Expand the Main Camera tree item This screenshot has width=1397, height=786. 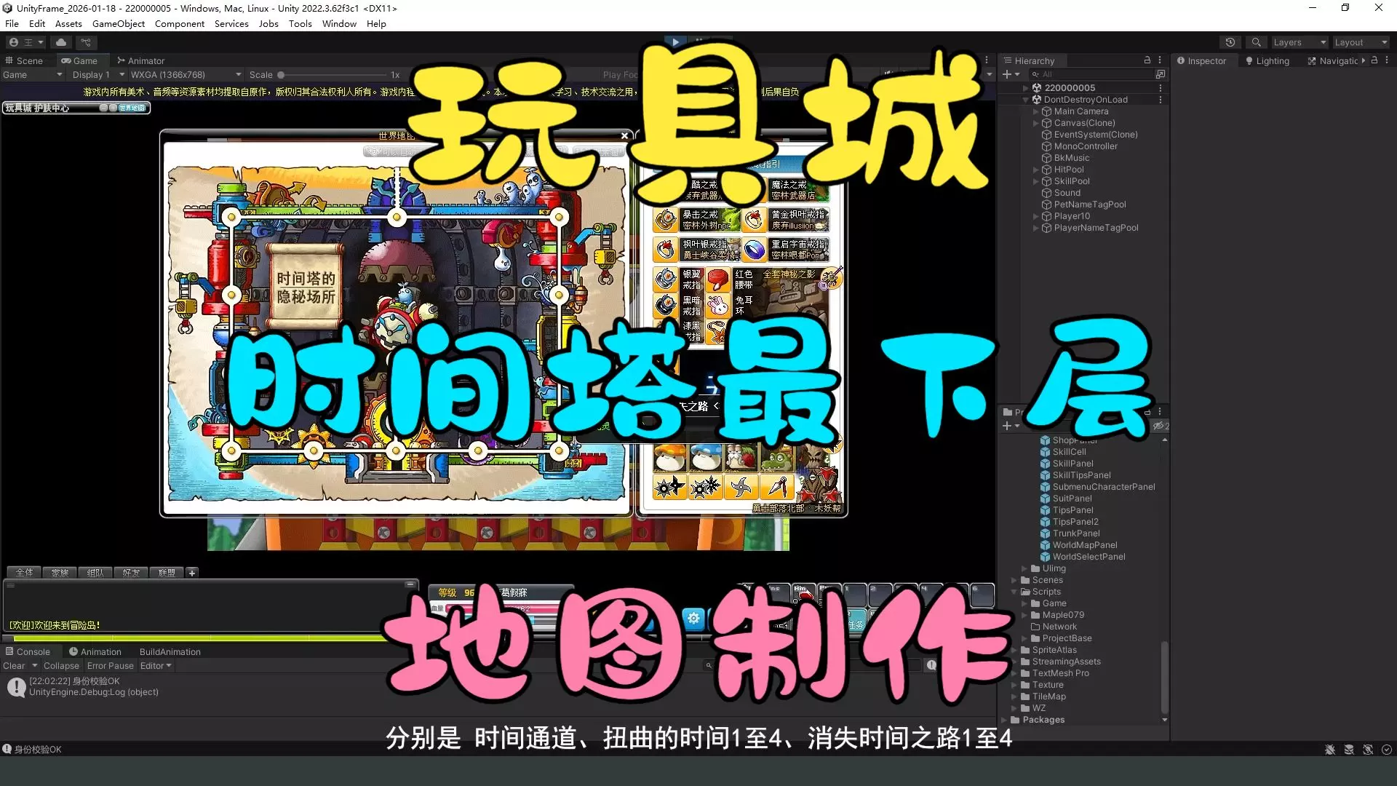tap(1035, 111)
